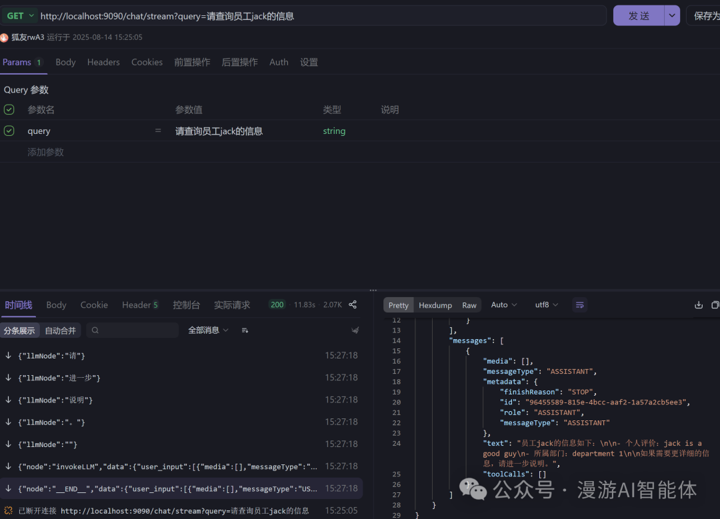Switch to the Headers tab
Viewport: 720px width, 519px height.
[x=103, y=62]
